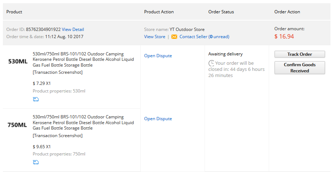Screen dimensions: 333x172
Task: Open Dispute for the 530ml bottle
Action: [x=158, y=56]
